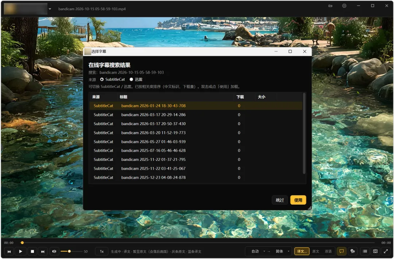Image resolution: width=394 pixels, height=259 pixels.
Task: Open file with the folder icon
Action: pyautogui.click(x=331, y=6)
